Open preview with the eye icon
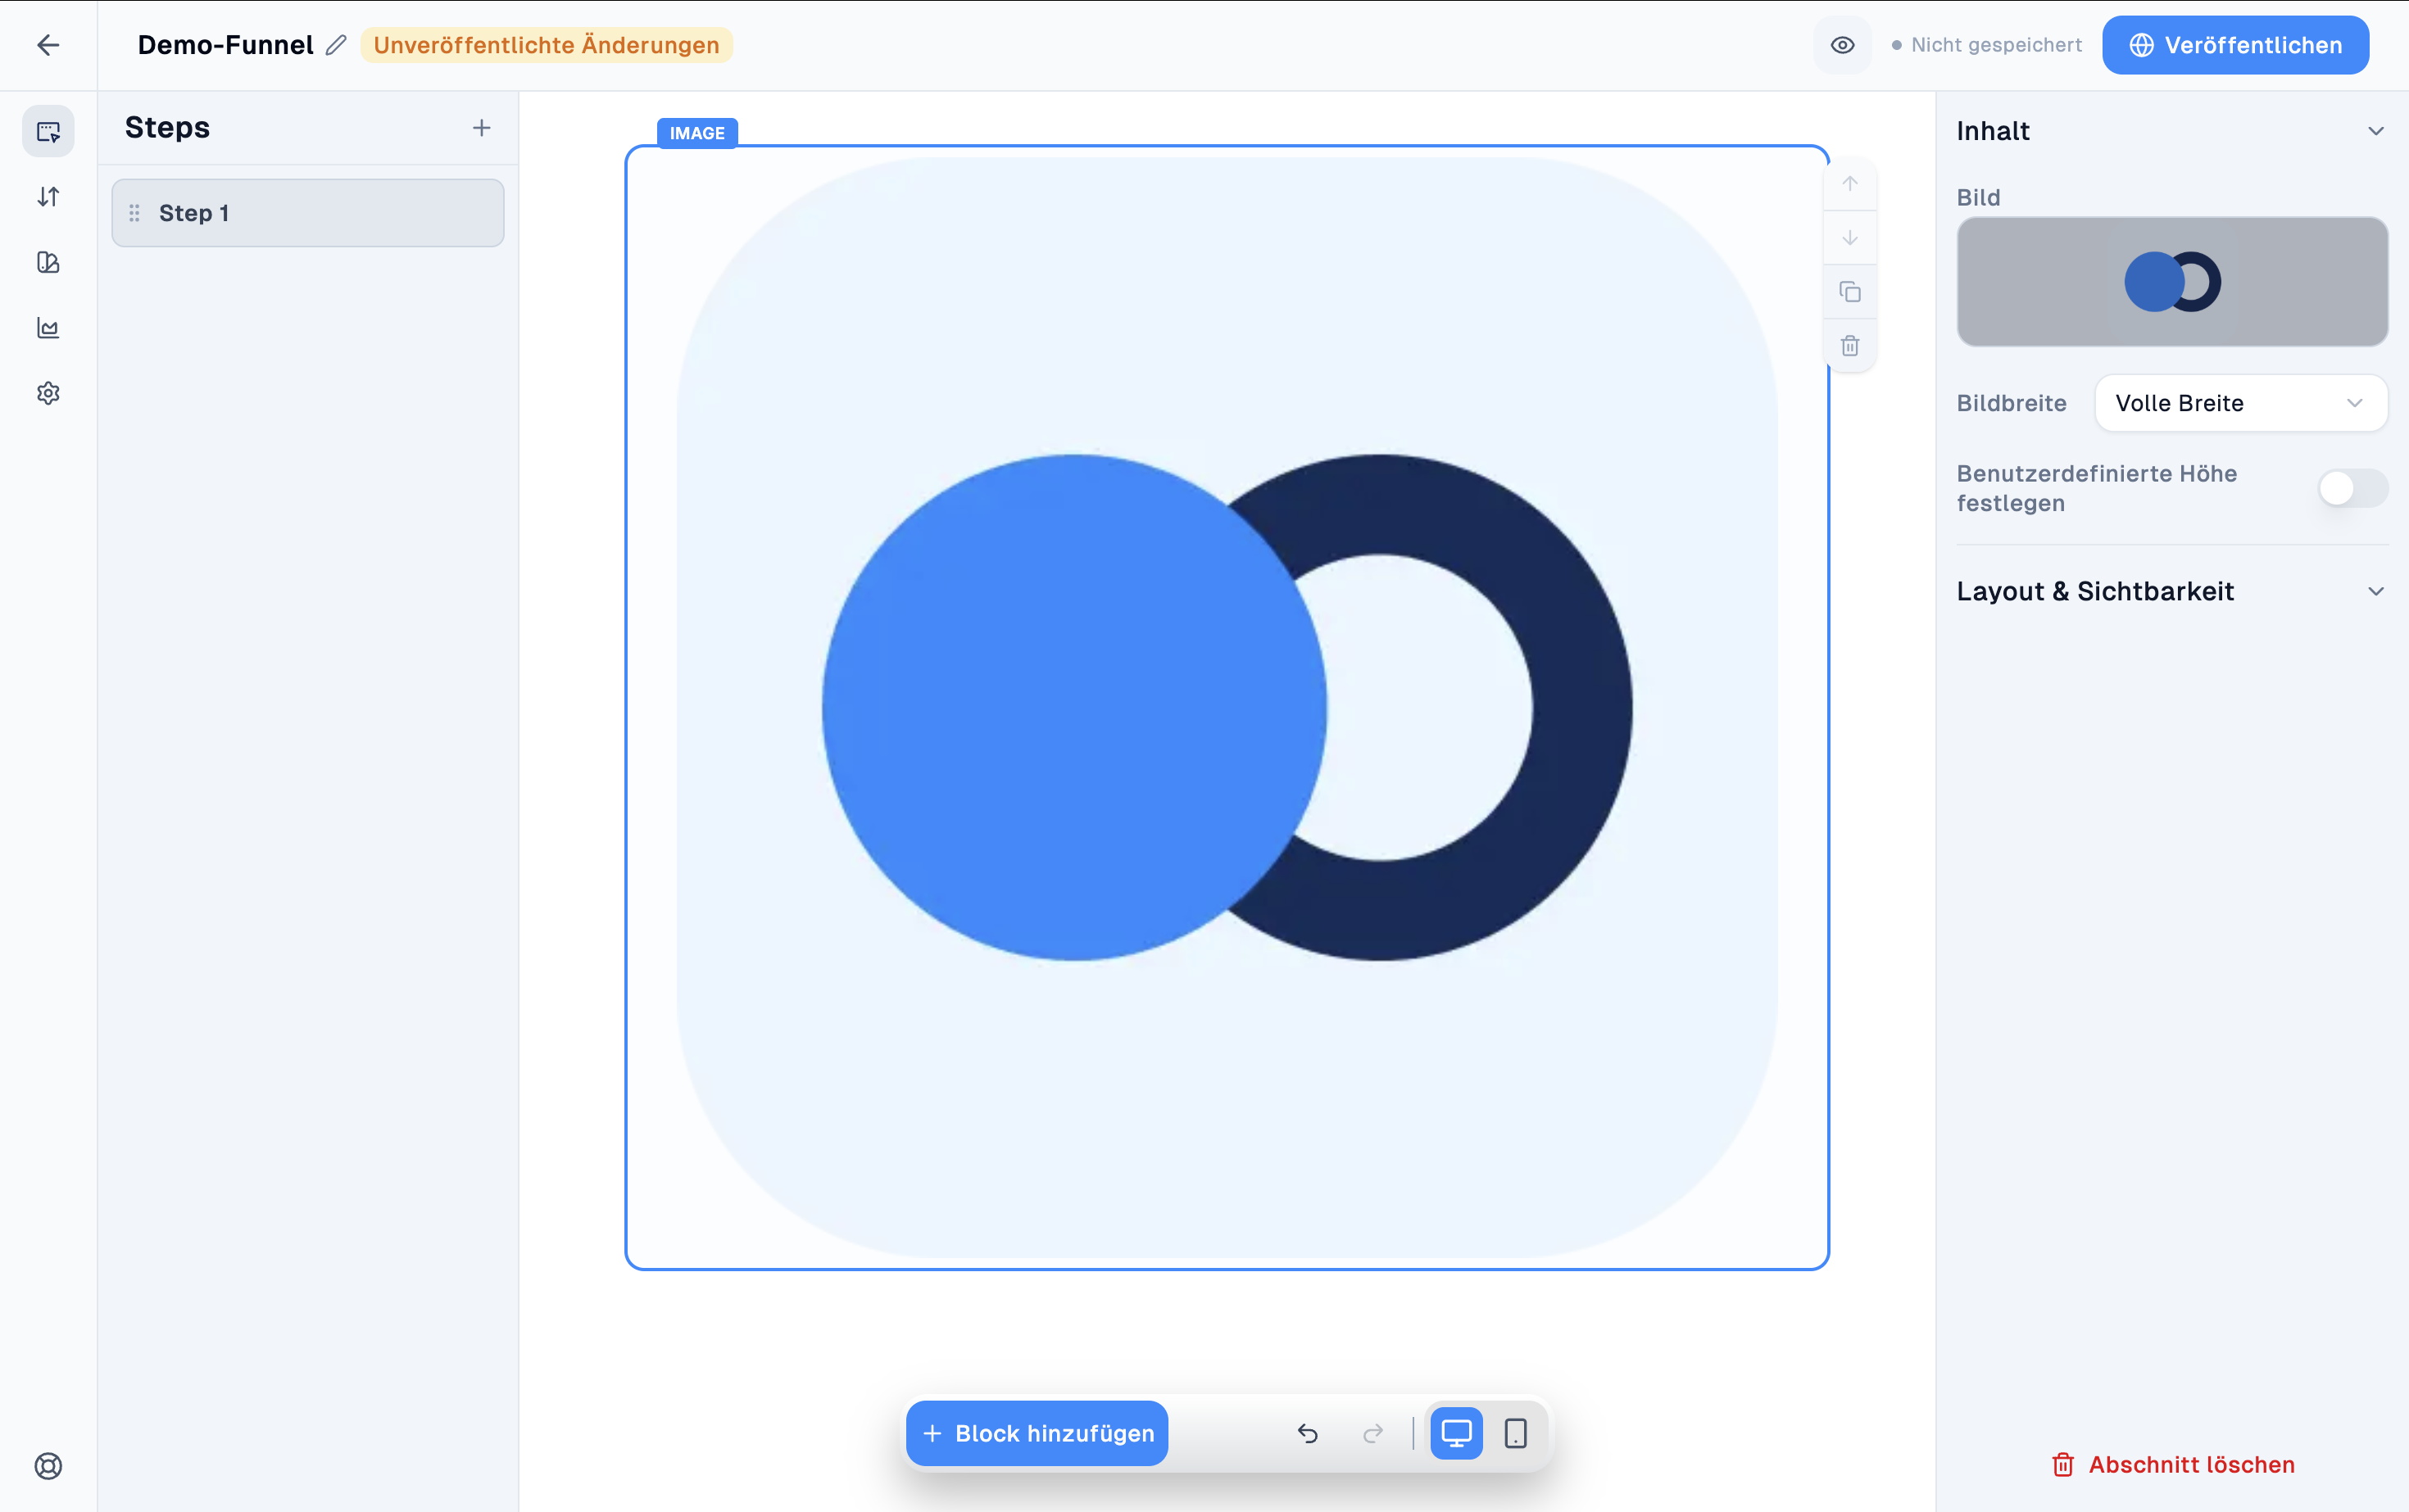Image resolution: width=2409 pixels, height=1512 pixels. [1842, 45]
